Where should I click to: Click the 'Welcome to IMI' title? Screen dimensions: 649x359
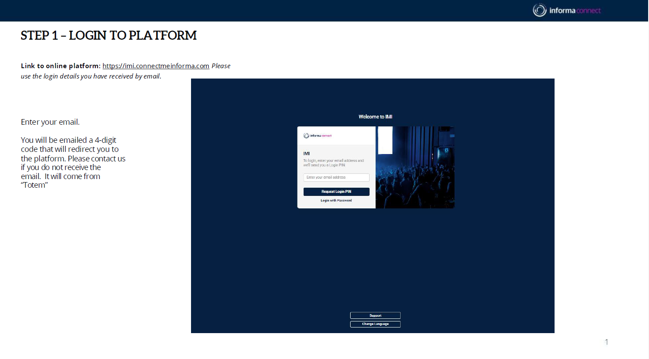[x=375, y=117]
